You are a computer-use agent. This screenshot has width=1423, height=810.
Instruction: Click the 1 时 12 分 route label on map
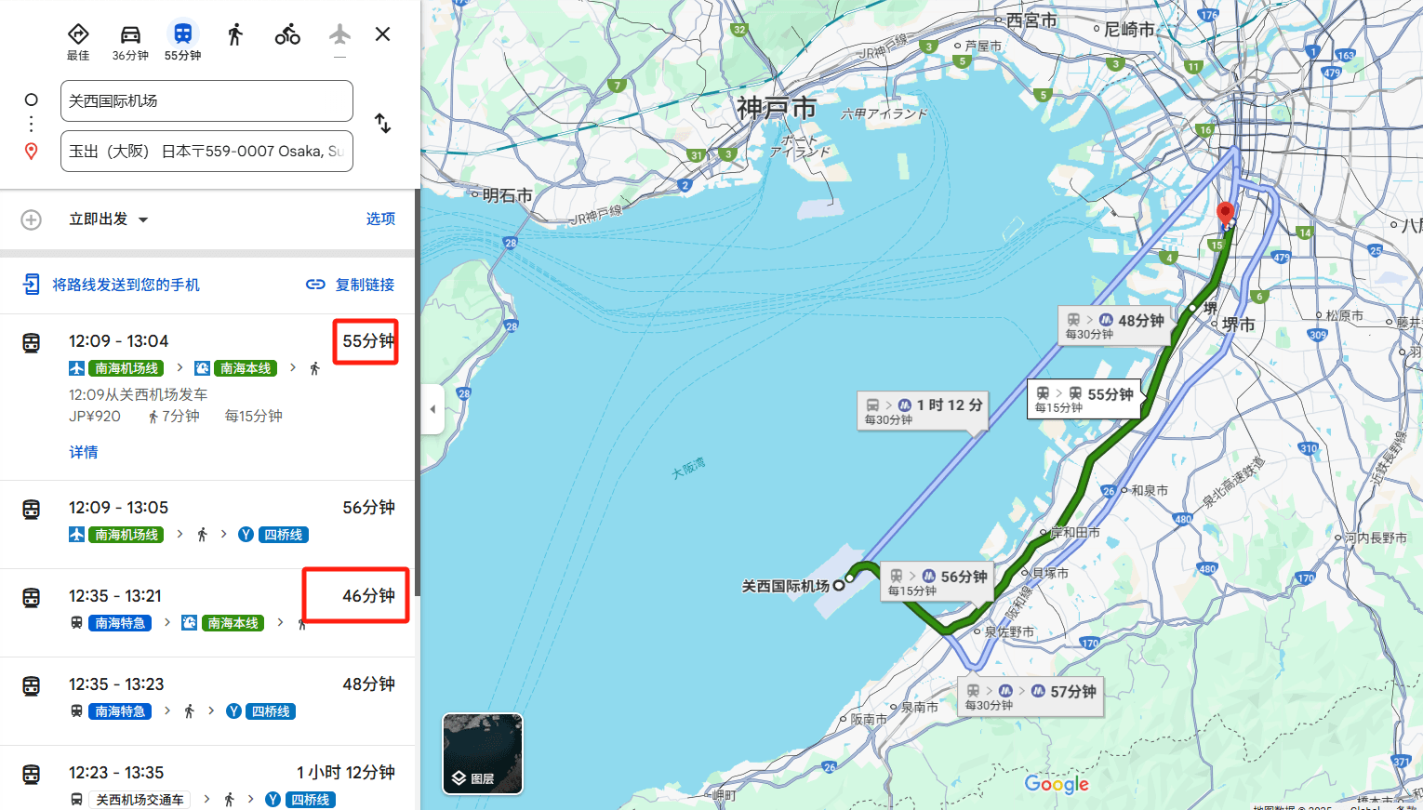(x=924, y=411)
